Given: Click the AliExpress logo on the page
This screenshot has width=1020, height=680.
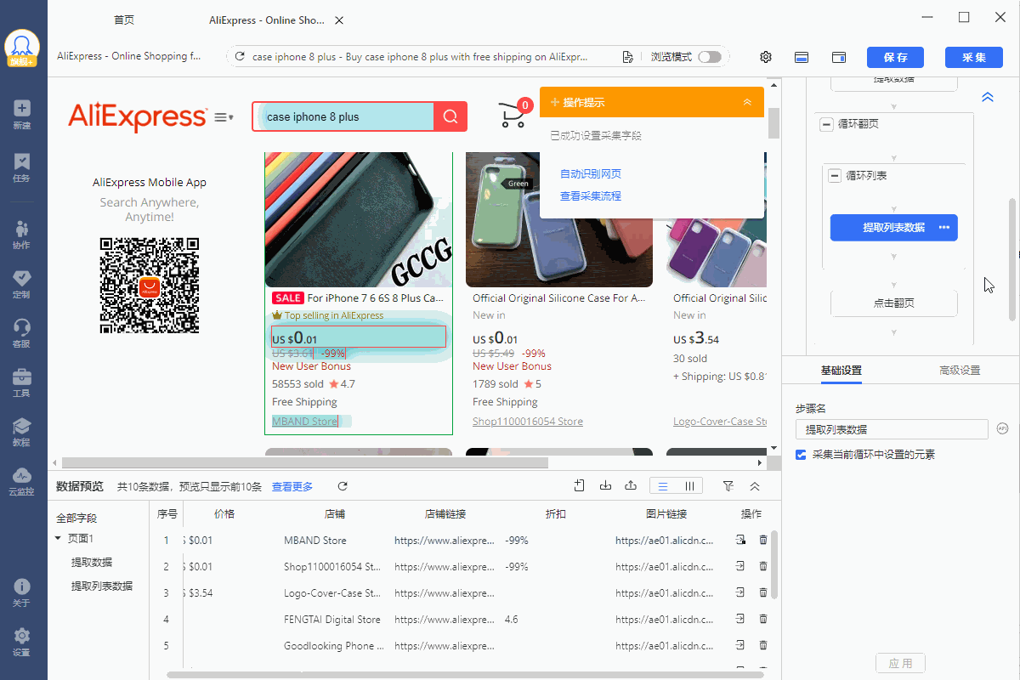Looking at the screenshot, I should coord(138,117).
